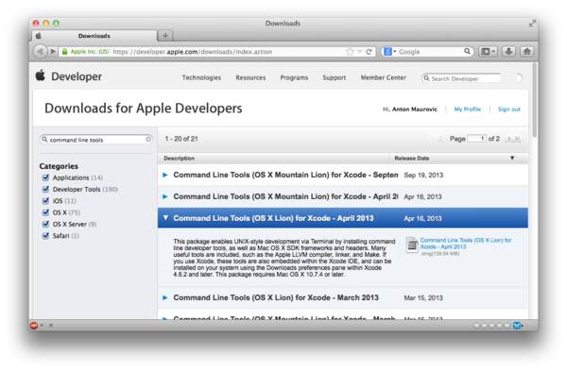Image resolution: width=567 pixels, height=371 pixels.
Task: Sort by Release Date arrow
Action: pos(512,158)
